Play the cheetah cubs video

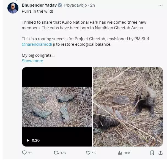tap(28, 140)
